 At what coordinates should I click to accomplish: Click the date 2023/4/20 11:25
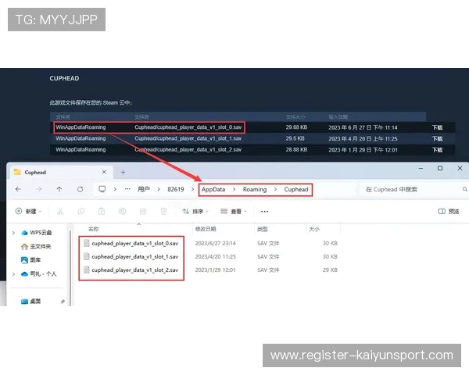point(216,256)
